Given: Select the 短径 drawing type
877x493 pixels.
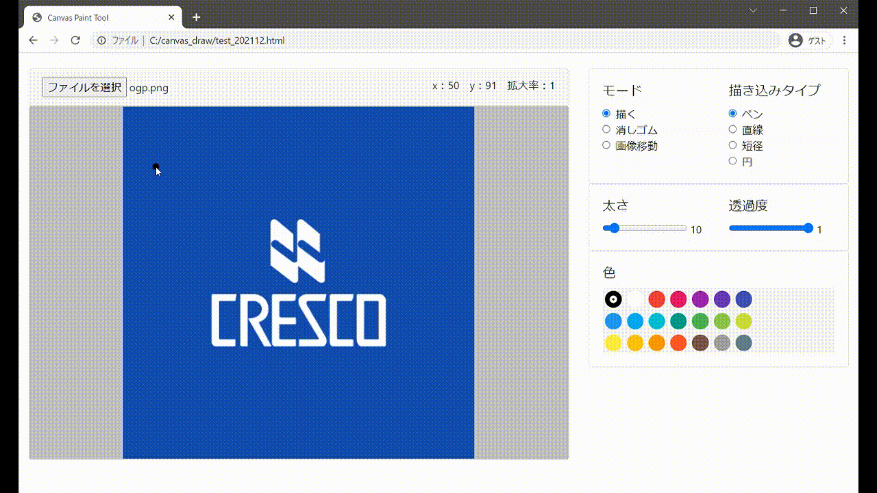Looking at the screenshot, I should tap(732, 145).
